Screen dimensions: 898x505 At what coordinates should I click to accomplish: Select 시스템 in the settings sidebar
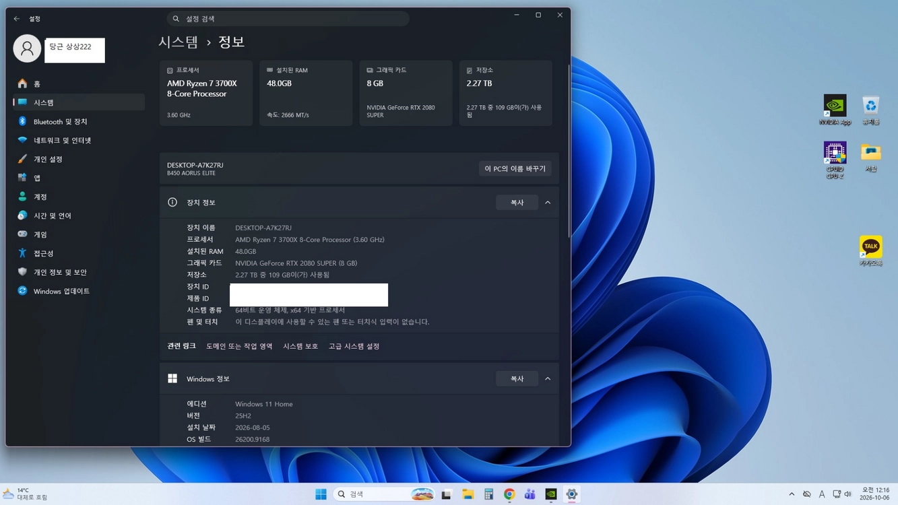pyautogui.click(x=78, y=102)
